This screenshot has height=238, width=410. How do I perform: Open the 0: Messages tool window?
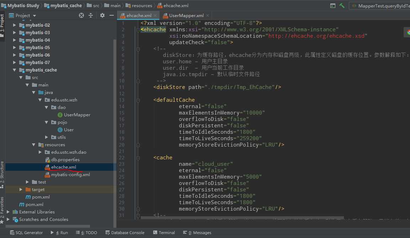point(197,233)
